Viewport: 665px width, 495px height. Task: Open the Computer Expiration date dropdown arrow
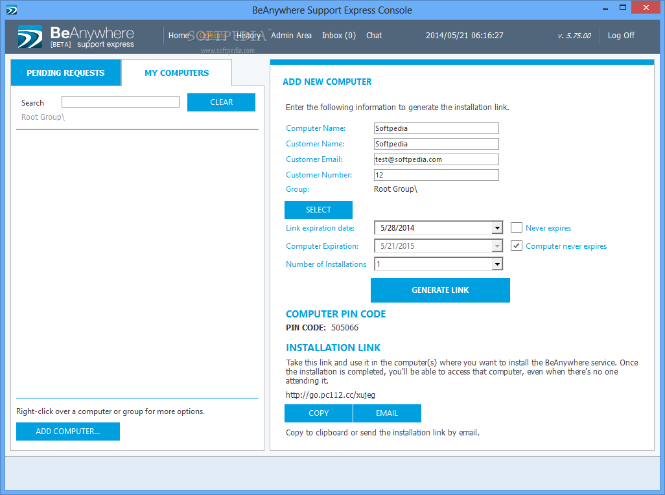tap(497, 246)
